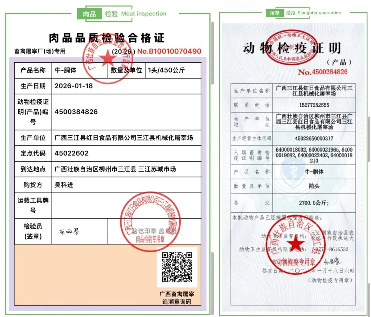Click 牛-胴体 in the quarantine certificate
Screen dimensions: 371x317
tap(314, 172)
